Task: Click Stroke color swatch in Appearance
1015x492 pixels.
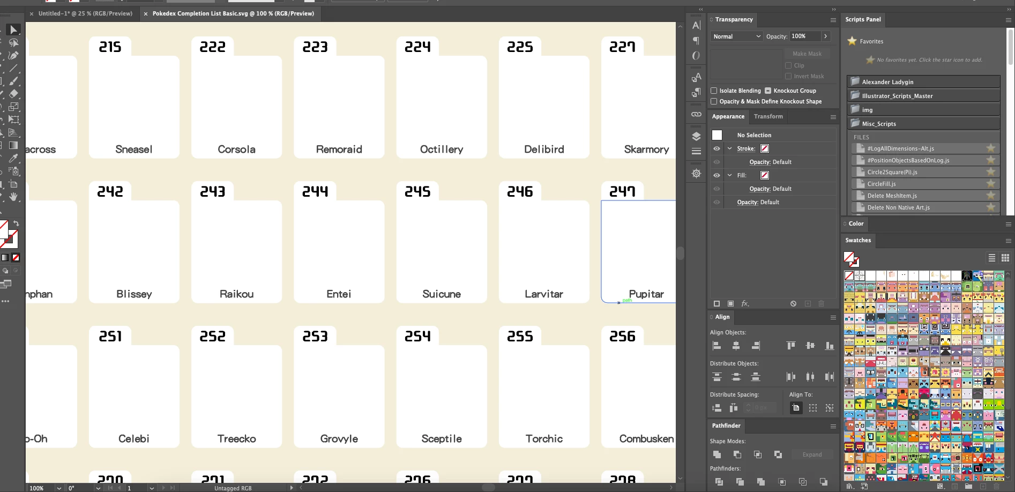Action: click(765, 148)
